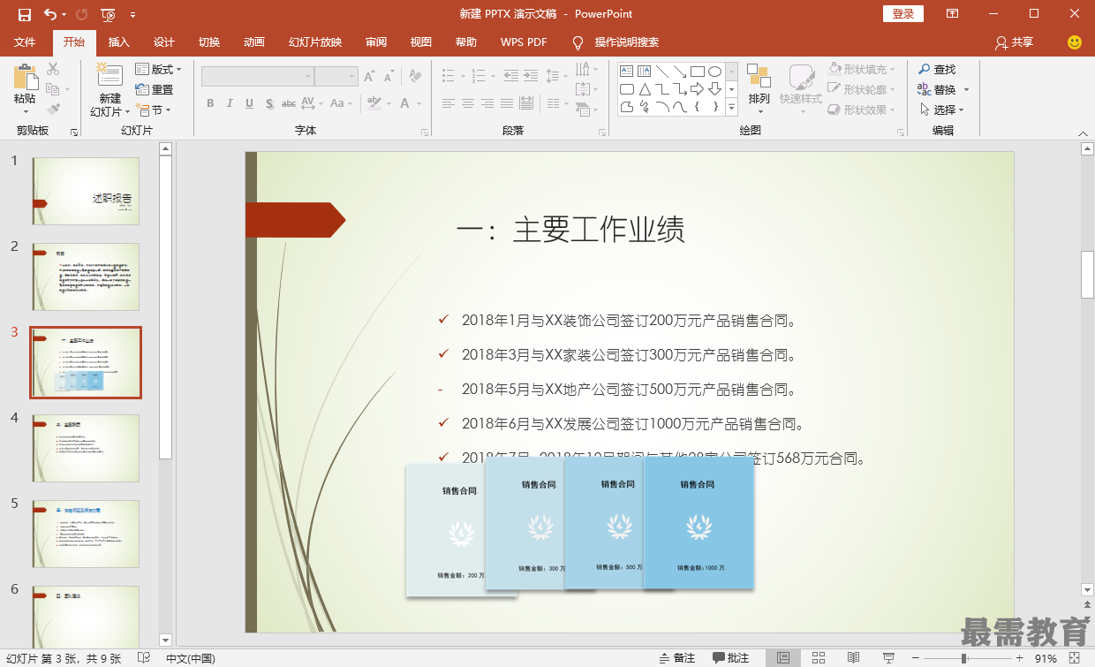Select the rounded rectangle shape

coord(626,89)
